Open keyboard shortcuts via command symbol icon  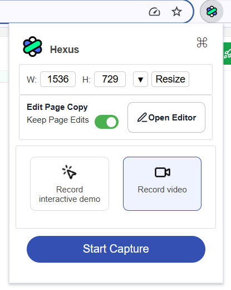click(202, 42)
